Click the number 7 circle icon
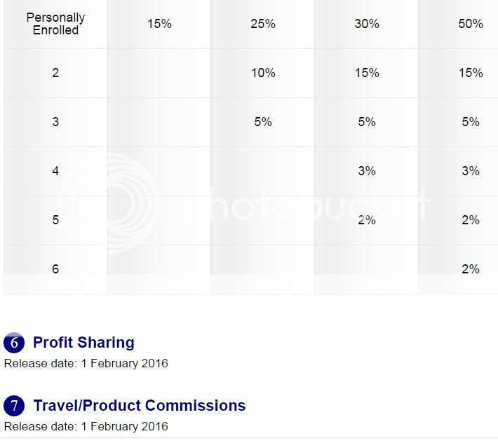This screenshot has height=443, width=498. [x=14, y=406]
